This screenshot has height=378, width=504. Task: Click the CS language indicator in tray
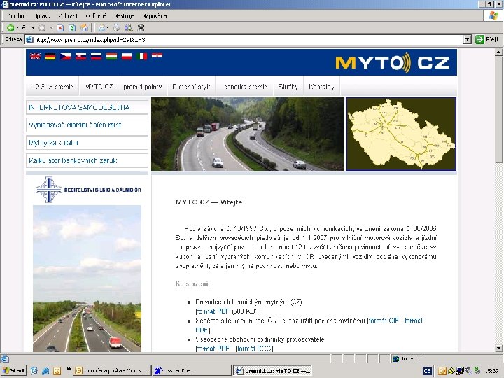427,371
